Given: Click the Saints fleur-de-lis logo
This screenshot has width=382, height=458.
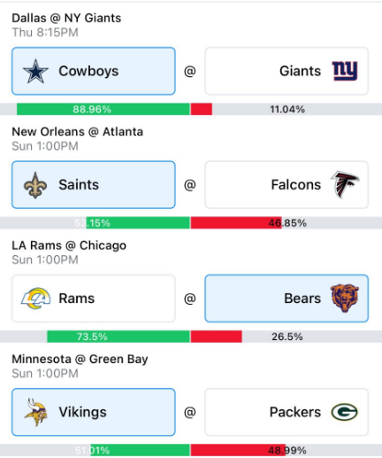Looking at the screenshot, I should [x=35, y=185].
